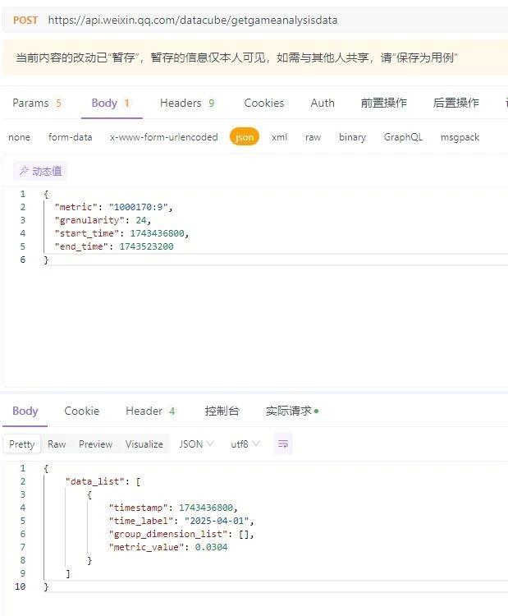Select the json body type
The height and width of the screenshot is (616, 508).
(245, 137)
